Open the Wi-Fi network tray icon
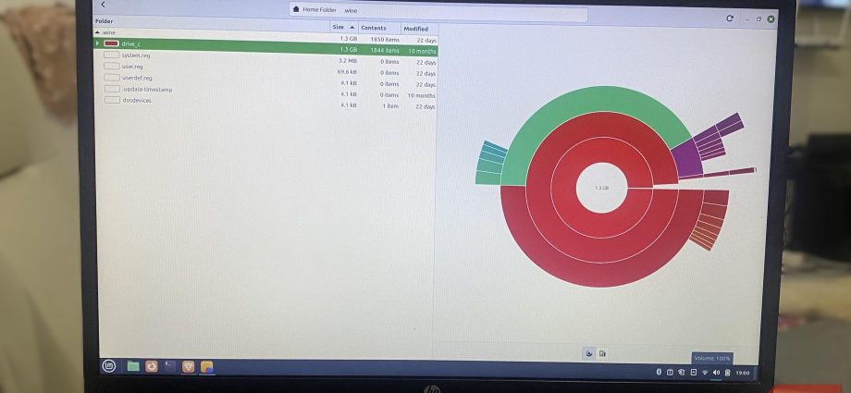The image size is (851, 393). click(x=705, y=373)
